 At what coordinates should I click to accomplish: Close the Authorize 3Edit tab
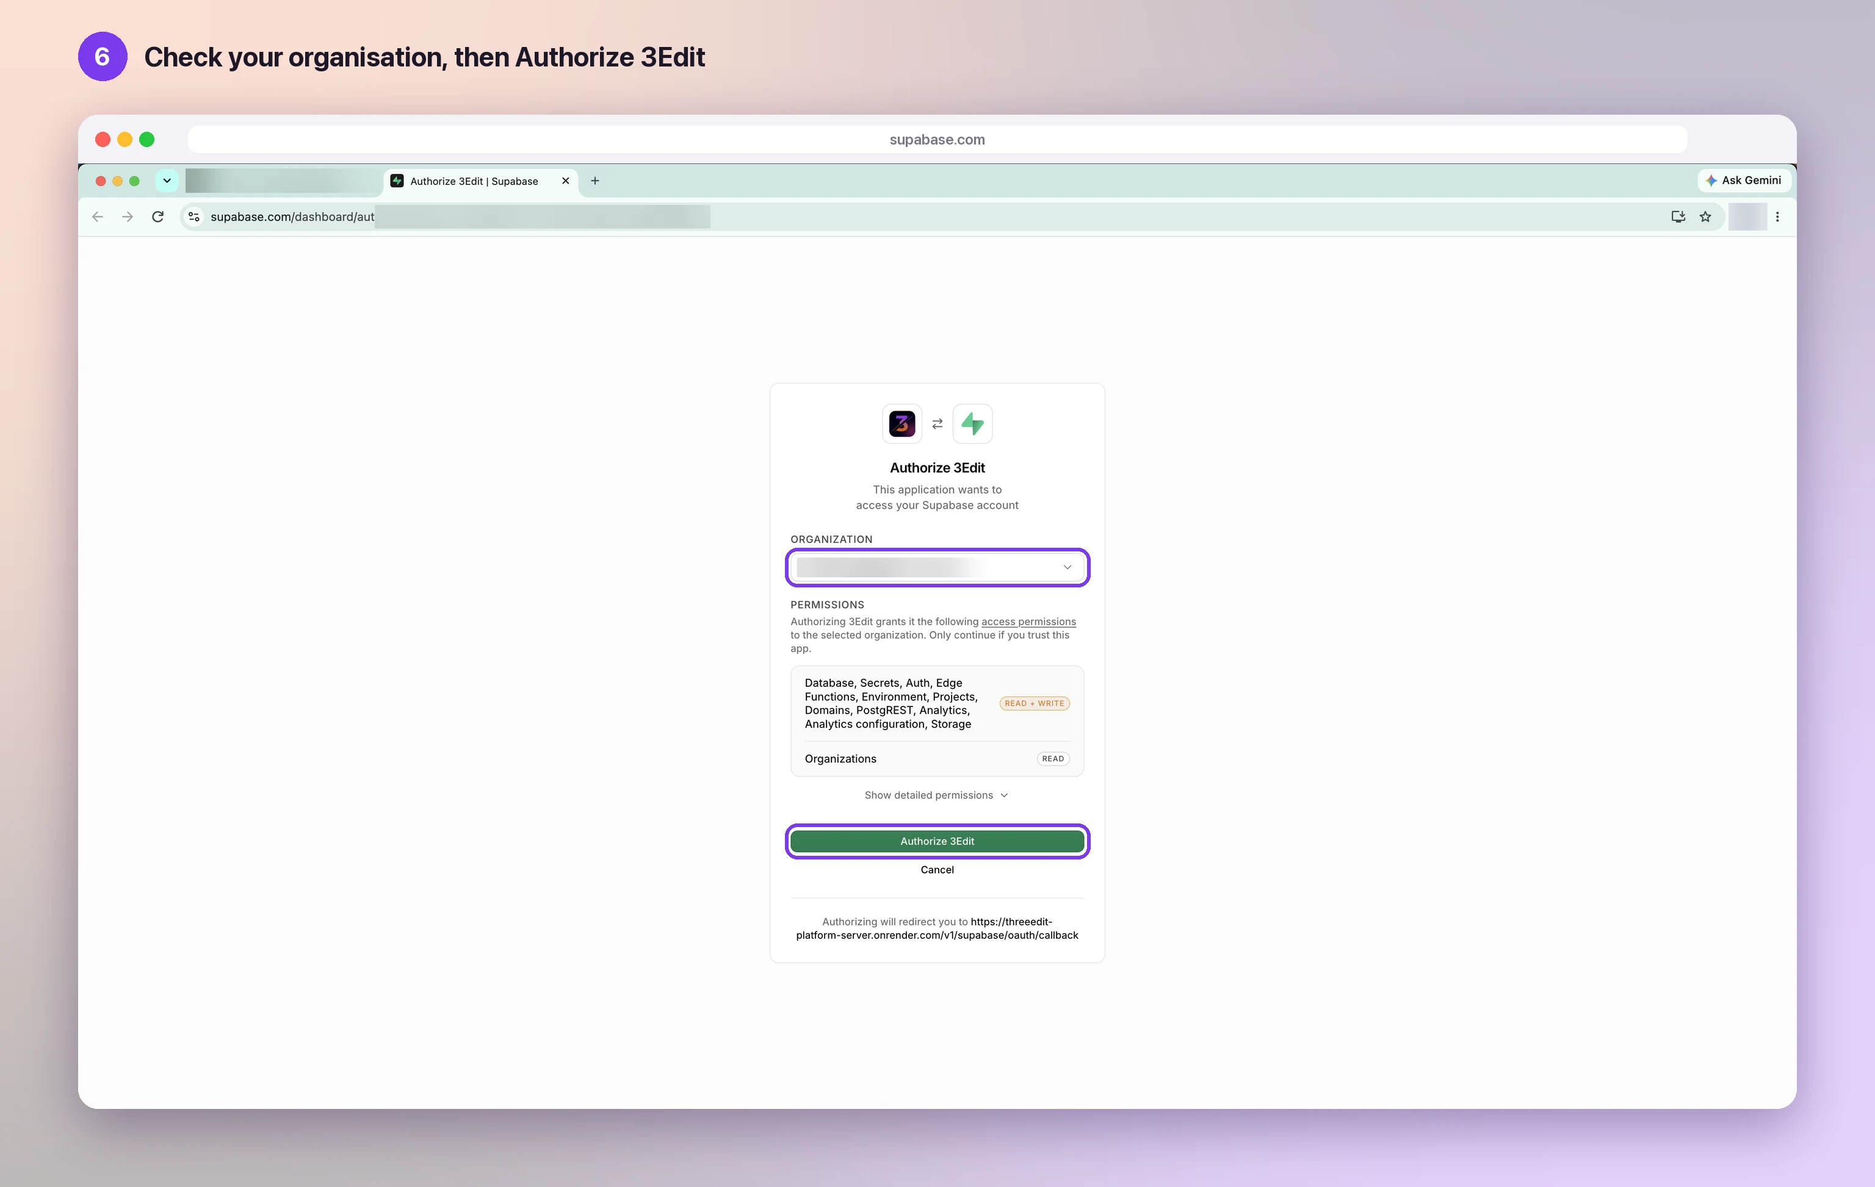point(565,181)
